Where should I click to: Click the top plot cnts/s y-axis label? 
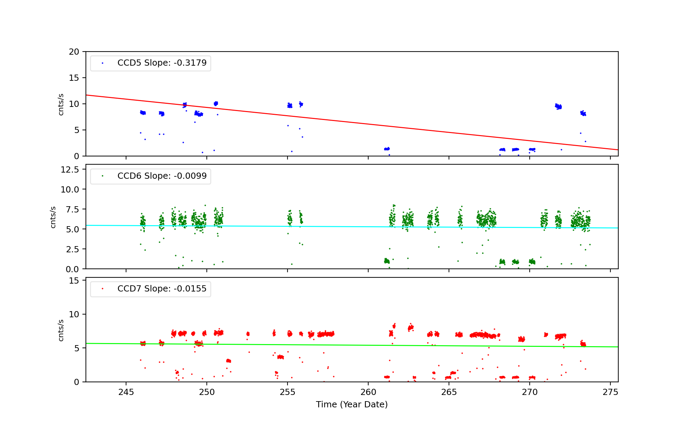[x=61, y=104]
